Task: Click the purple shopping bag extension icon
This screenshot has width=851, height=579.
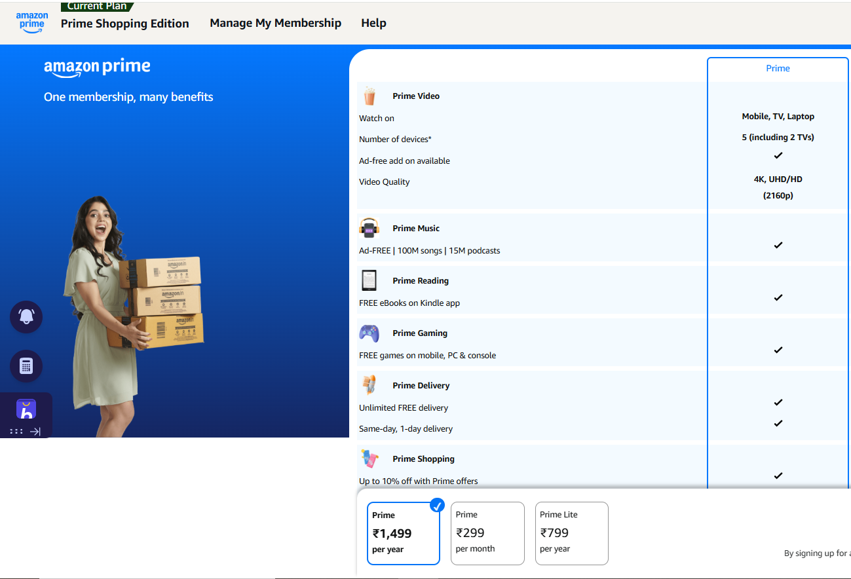Action: click(26, 410)
